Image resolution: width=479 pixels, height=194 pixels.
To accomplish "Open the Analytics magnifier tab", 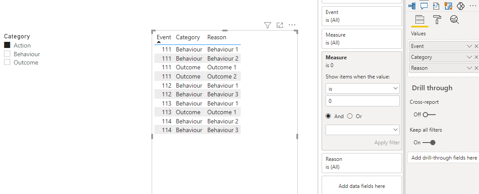I will tap(455, 20).
